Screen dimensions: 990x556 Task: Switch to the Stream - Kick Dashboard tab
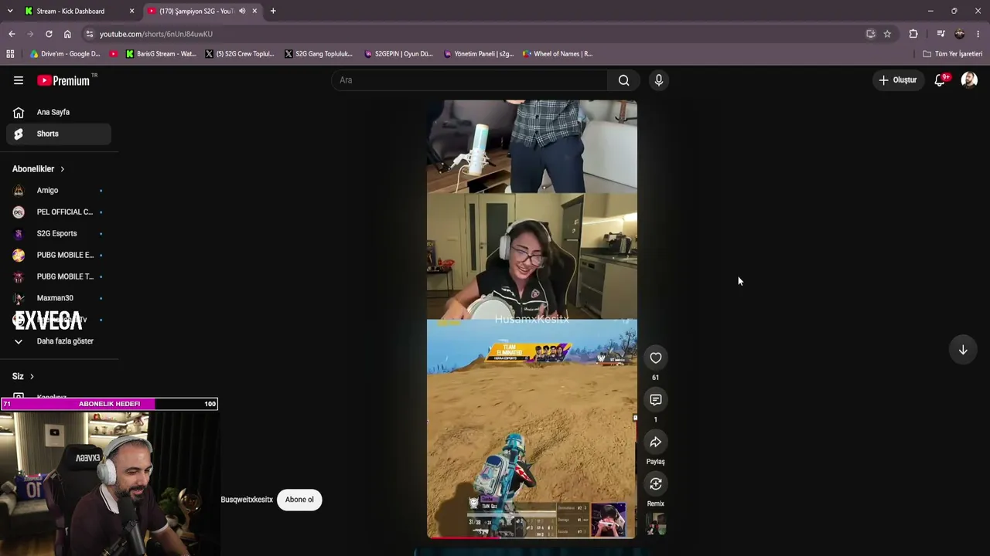(79, 11)
